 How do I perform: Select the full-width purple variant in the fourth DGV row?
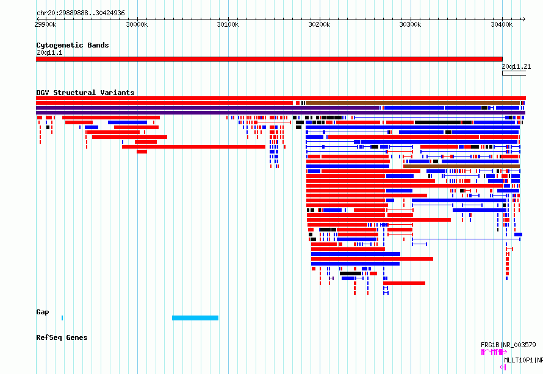tap(281, 113)
